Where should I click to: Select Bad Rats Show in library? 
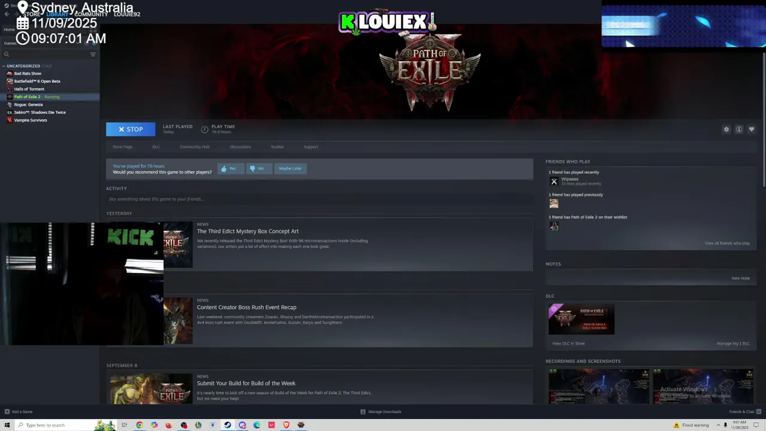tap(28, 73)
